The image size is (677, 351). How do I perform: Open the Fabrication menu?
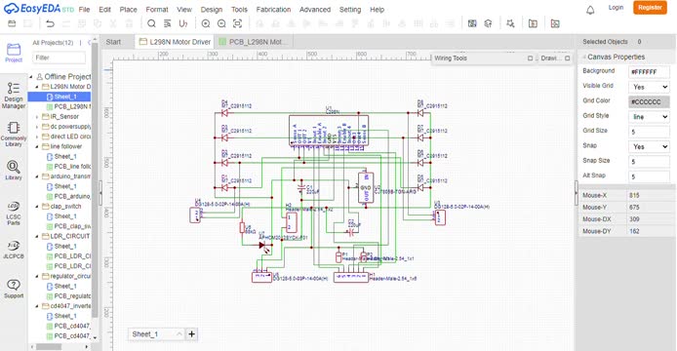coord(273,10)
